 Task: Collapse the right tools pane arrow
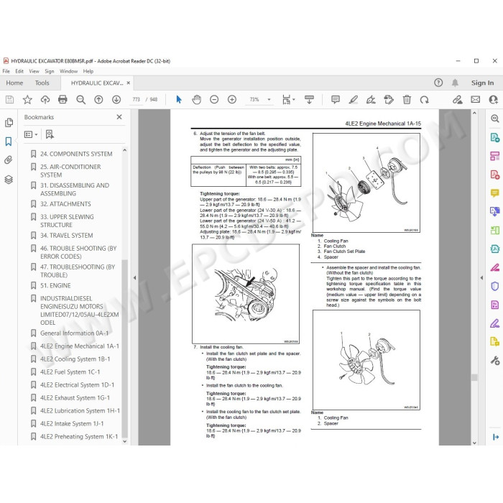click(481, 277)
